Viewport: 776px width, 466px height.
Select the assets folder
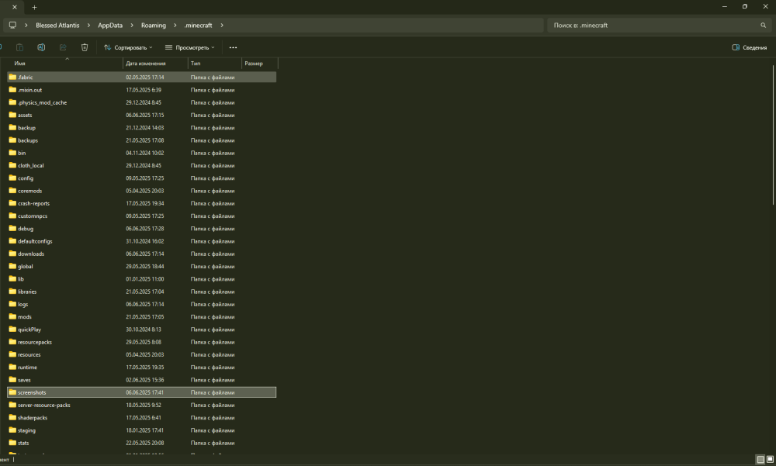click(141, 116)
